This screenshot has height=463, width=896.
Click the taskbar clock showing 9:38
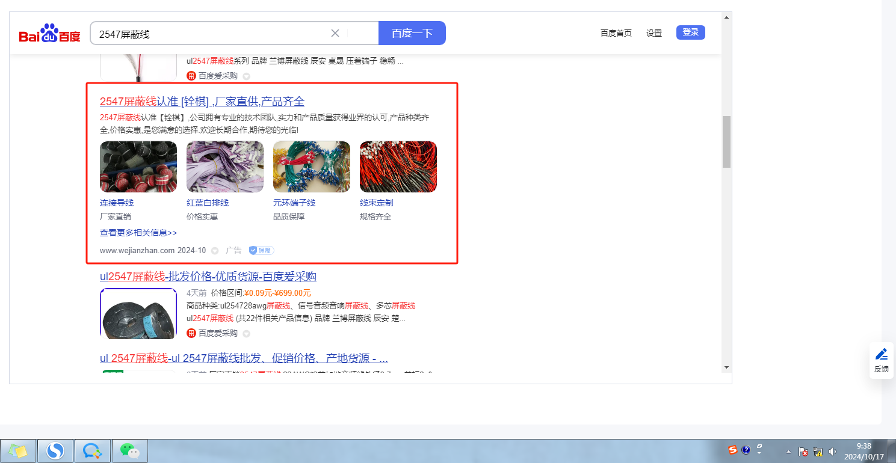pyautogui.click(x=864, y=451)
